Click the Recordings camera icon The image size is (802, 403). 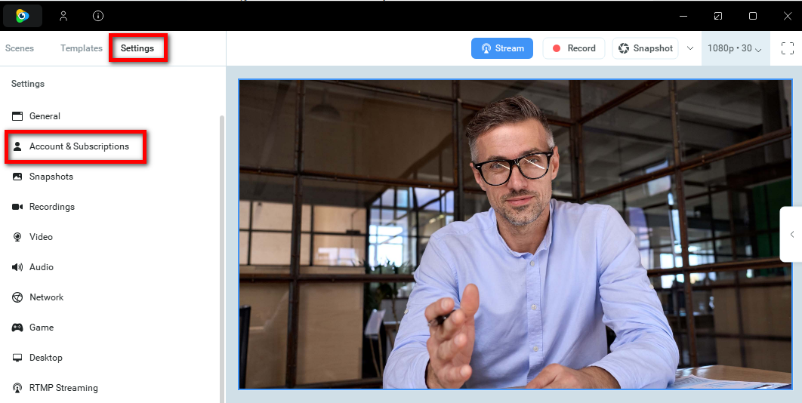[x=17, y=207]
